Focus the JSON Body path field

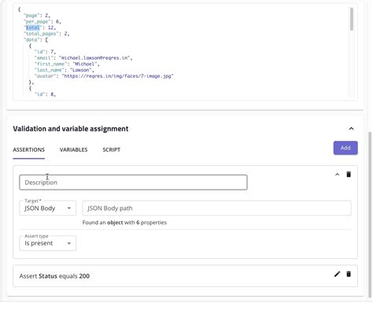pyautogui.click(x=216, y=209)
